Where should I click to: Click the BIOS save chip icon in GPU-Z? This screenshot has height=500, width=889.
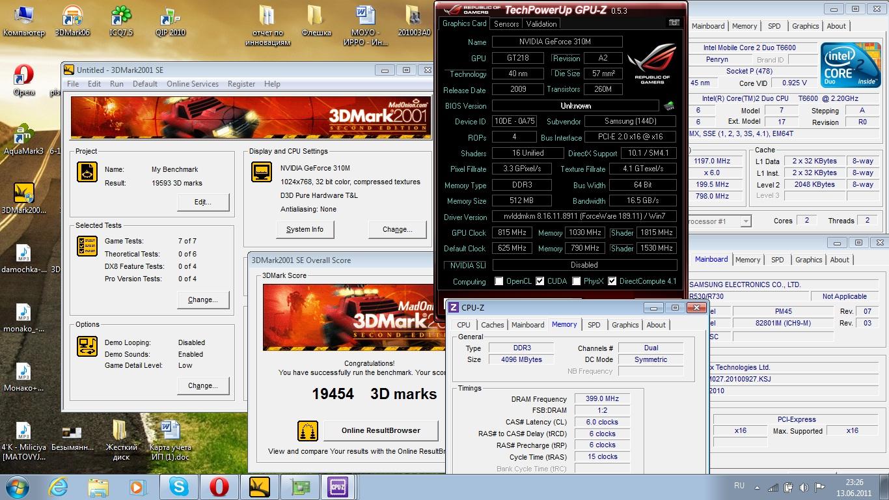[668, 105]
